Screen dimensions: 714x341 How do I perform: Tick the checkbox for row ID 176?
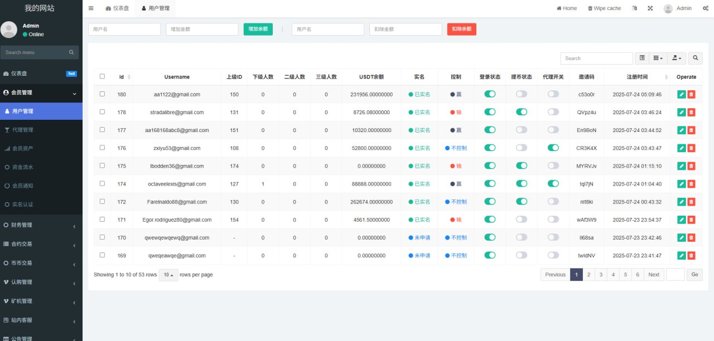(102, 148)
